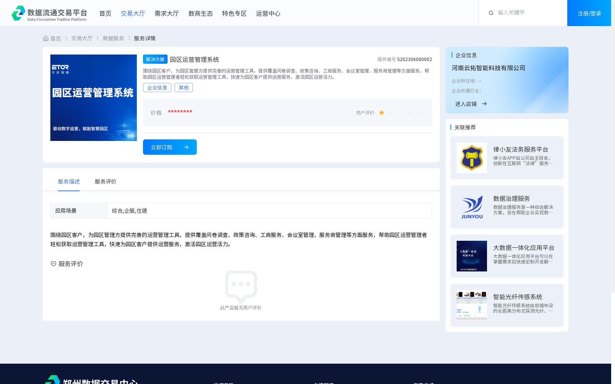
Task: Click the fifth rating star
Action: tap(419, 113)
